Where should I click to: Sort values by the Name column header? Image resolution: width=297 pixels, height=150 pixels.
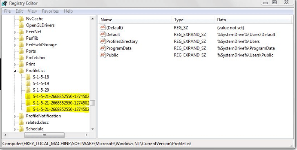pos(135,20)
